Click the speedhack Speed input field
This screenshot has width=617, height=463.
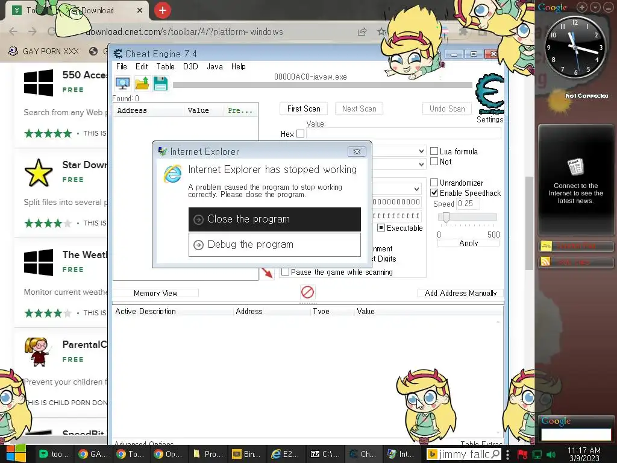click(x=468, y=204)
